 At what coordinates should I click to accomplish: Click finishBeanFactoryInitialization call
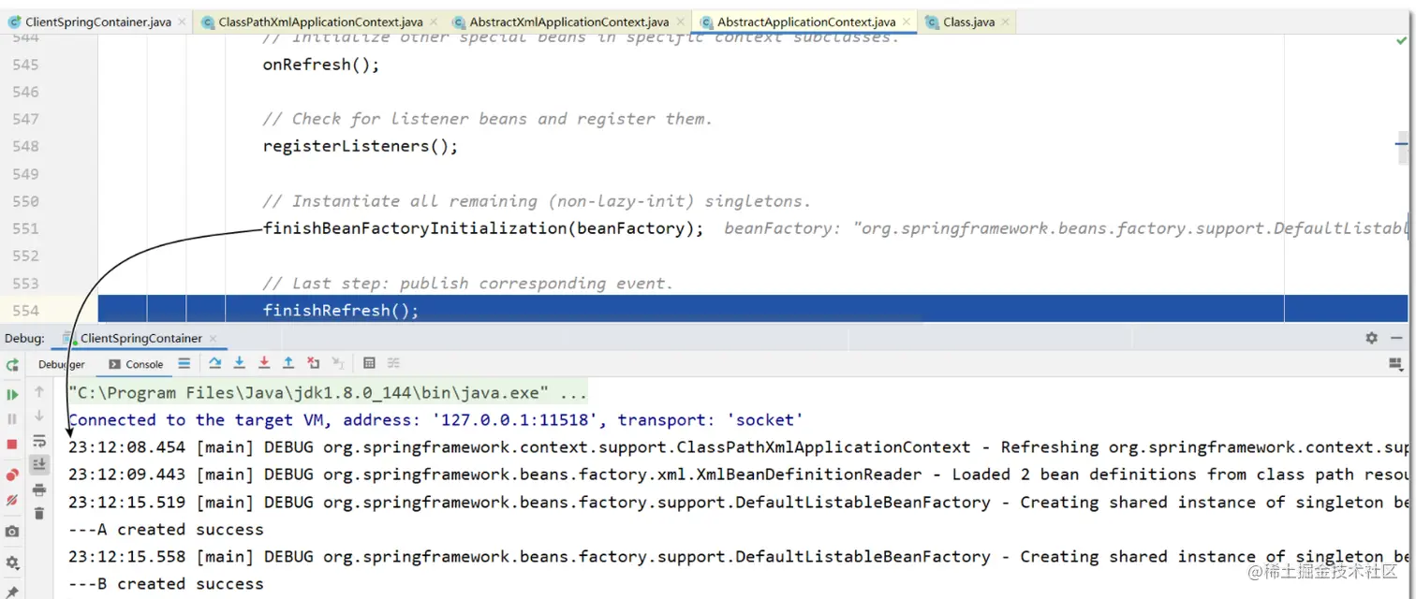(x=483, y=228)
